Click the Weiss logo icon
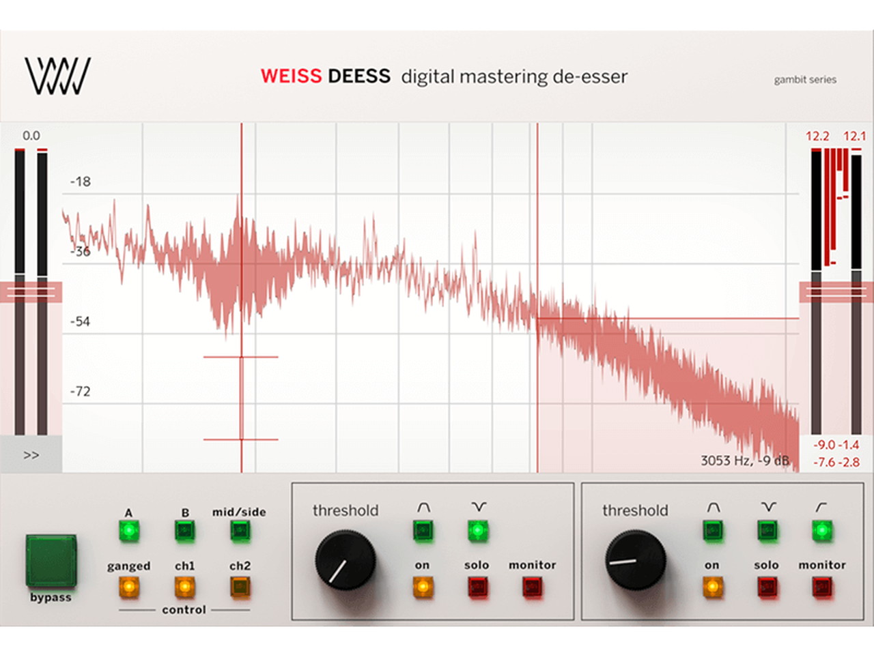 coord(57,76)
